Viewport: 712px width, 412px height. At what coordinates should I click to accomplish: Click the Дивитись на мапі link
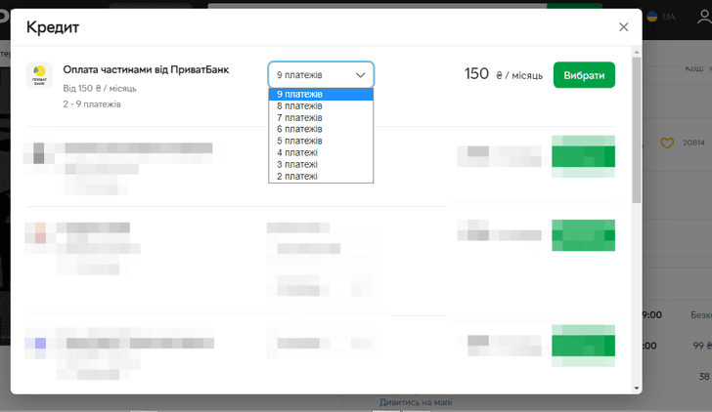416,402
